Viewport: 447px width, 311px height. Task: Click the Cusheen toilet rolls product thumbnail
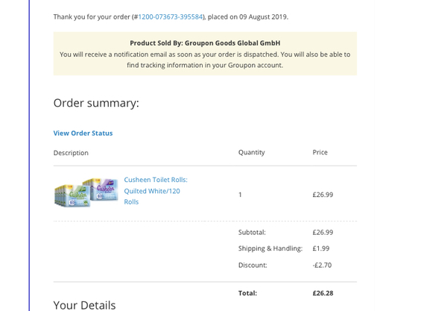(86, 192)
